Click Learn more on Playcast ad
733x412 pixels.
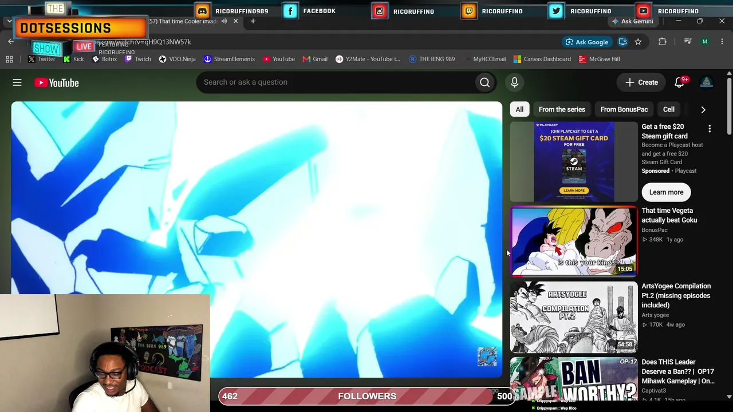coord(666,192)
